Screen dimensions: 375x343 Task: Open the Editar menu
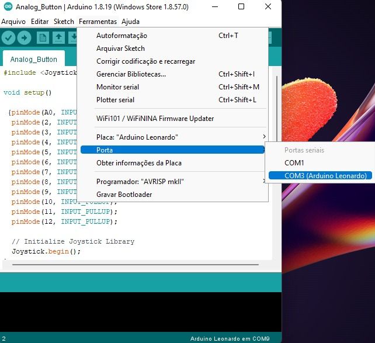[40, 22]
